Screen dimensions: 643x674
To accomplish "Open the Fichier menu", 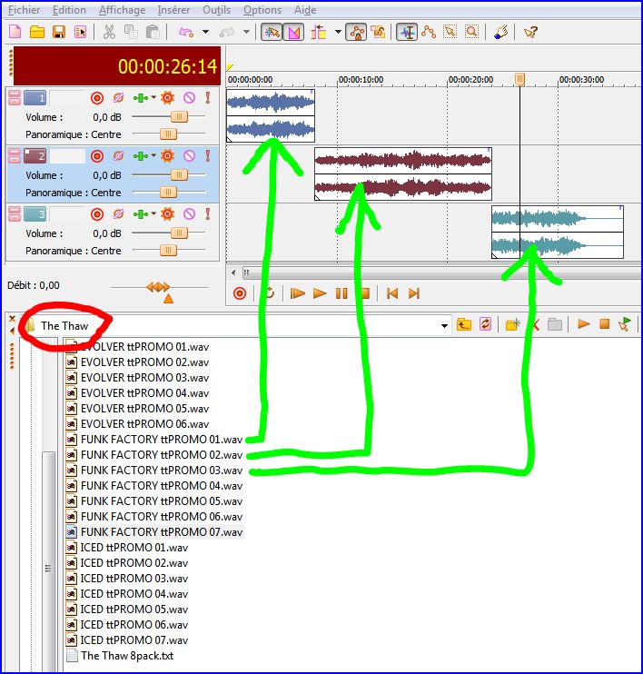I will [x=25, y=10].
